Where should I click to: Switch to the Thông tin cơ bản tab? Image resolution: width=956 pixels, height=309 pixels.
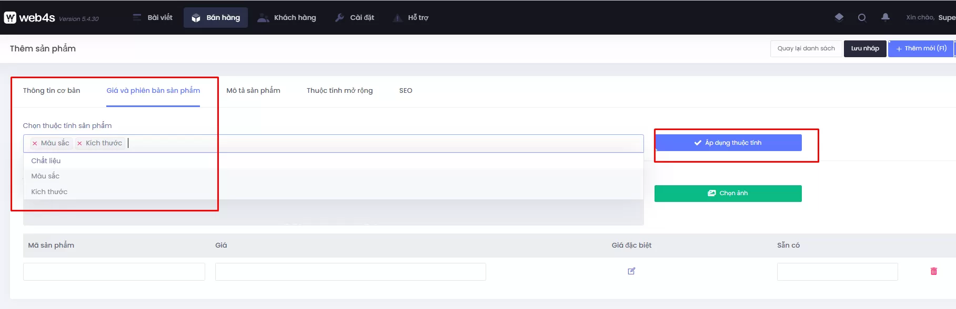tap(52, 90)
